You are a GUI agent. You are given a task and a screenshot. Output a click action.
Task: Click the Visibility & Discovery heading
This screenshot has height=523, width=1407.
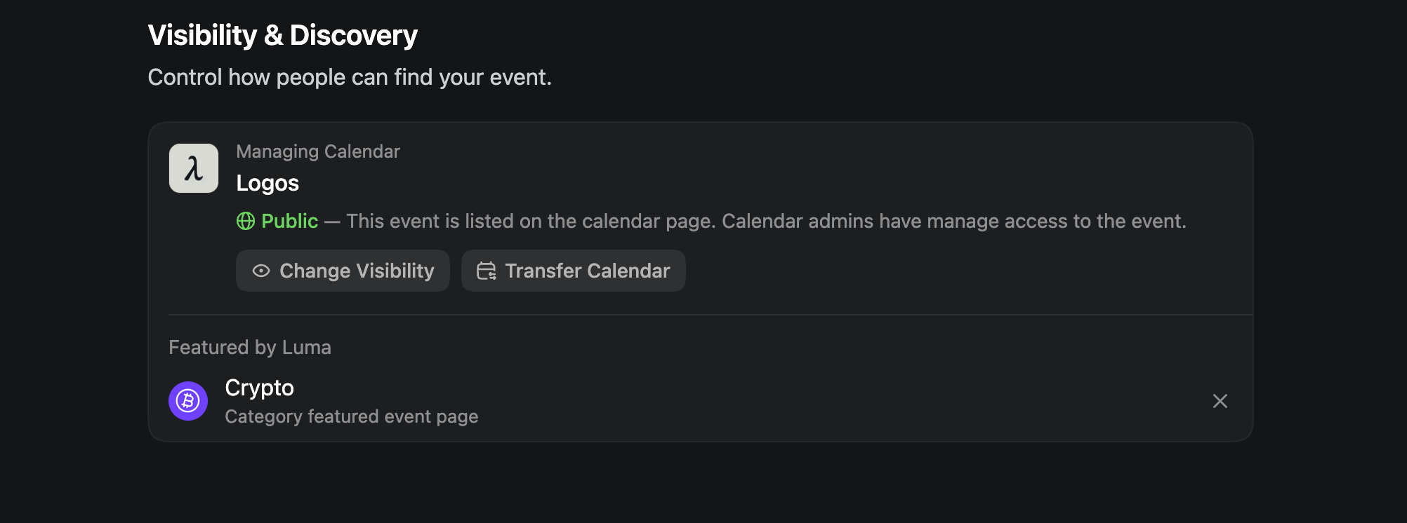click(x=282, y=35)
